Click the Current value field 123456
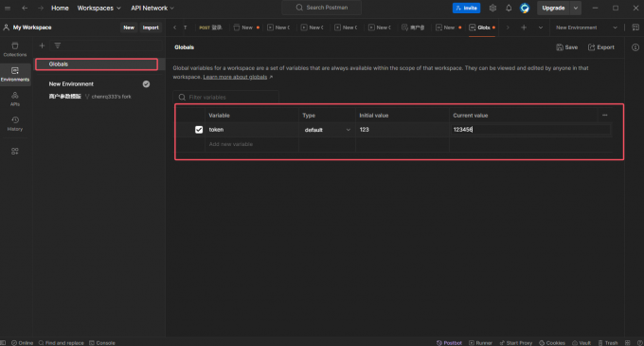 pyautogui.click(x=529, y=130)
